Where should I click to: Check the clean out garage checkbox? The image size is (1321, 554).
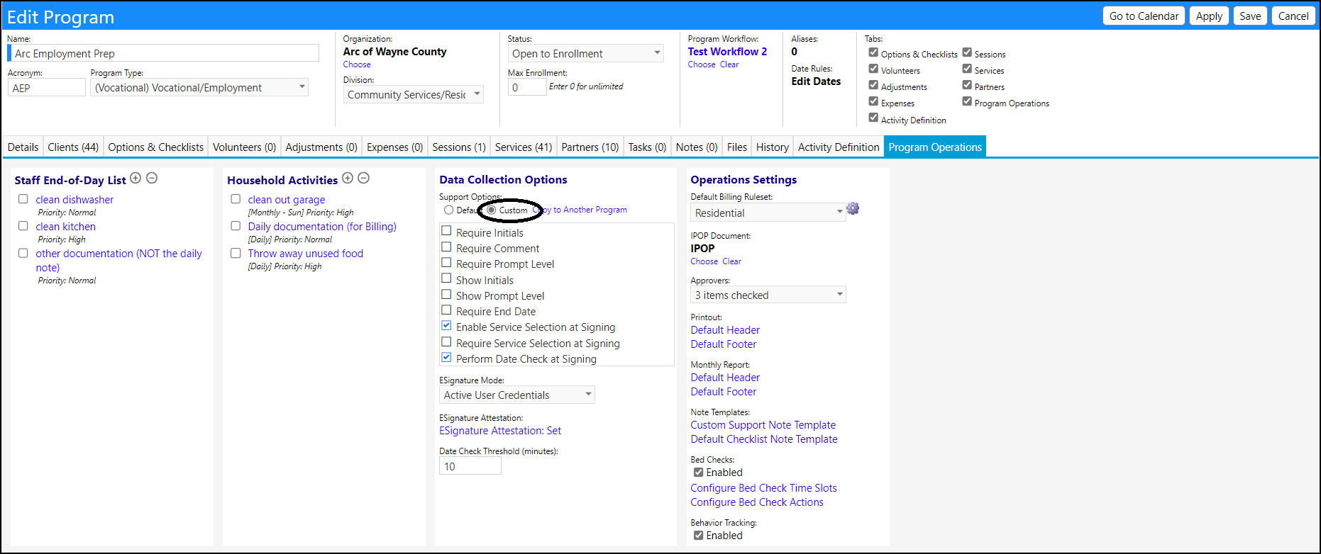click(x=236, y=199)
